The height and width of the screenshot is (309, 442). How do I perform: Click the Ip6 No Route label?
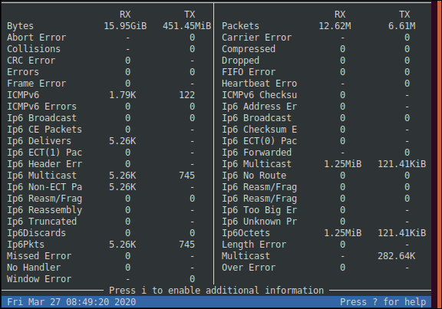254,176
